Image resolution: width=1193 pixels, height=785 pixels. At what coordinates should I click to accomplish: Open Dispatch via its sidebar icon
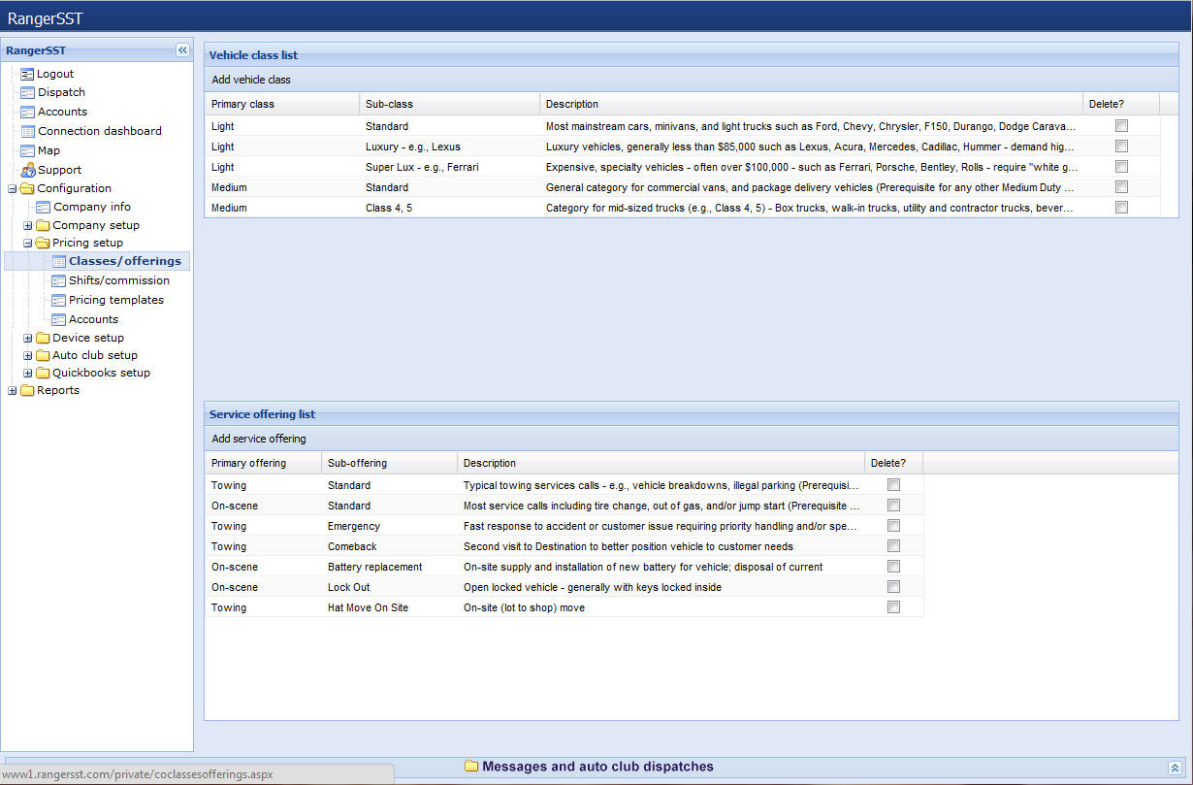[x=27, y=93]
